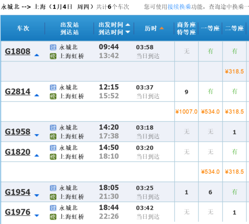
Task: Open train number G1820 link
Action: (17, 152)
